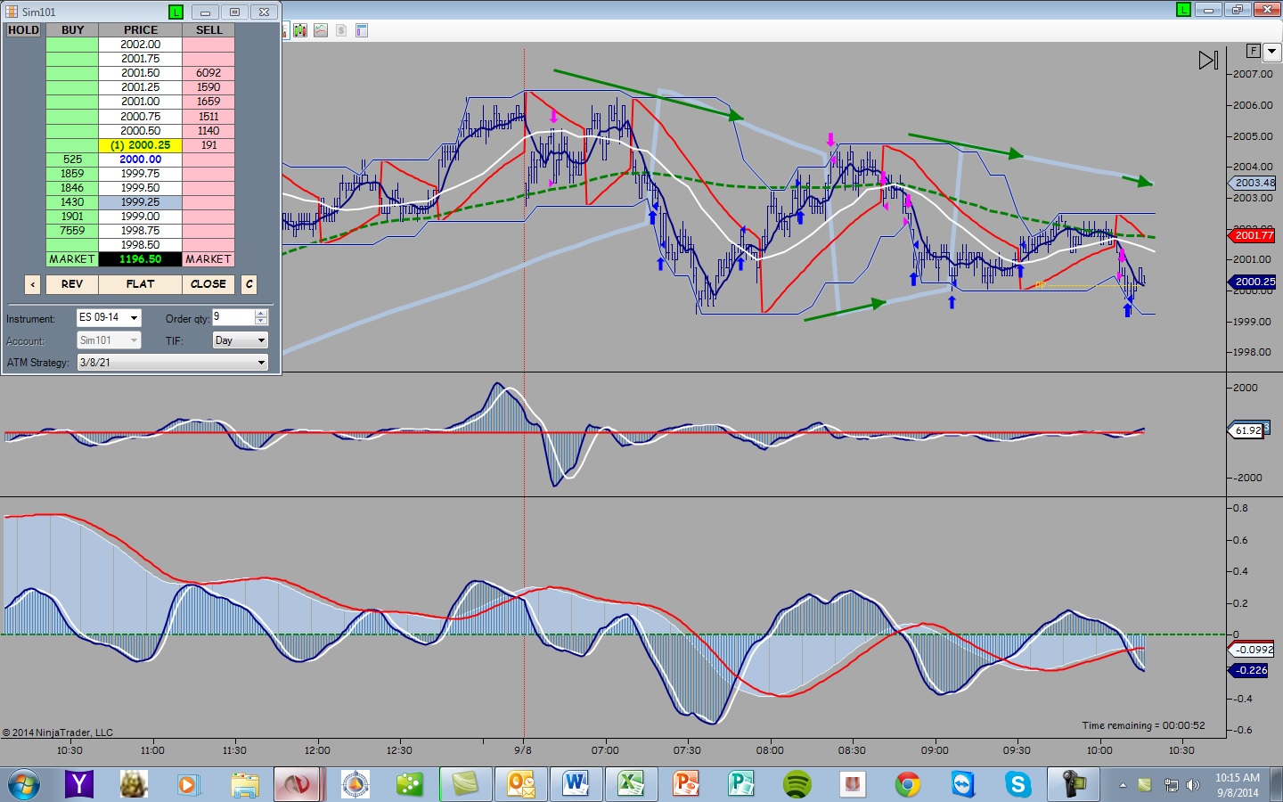Click the -0.0992 indicator value label

1253,650
